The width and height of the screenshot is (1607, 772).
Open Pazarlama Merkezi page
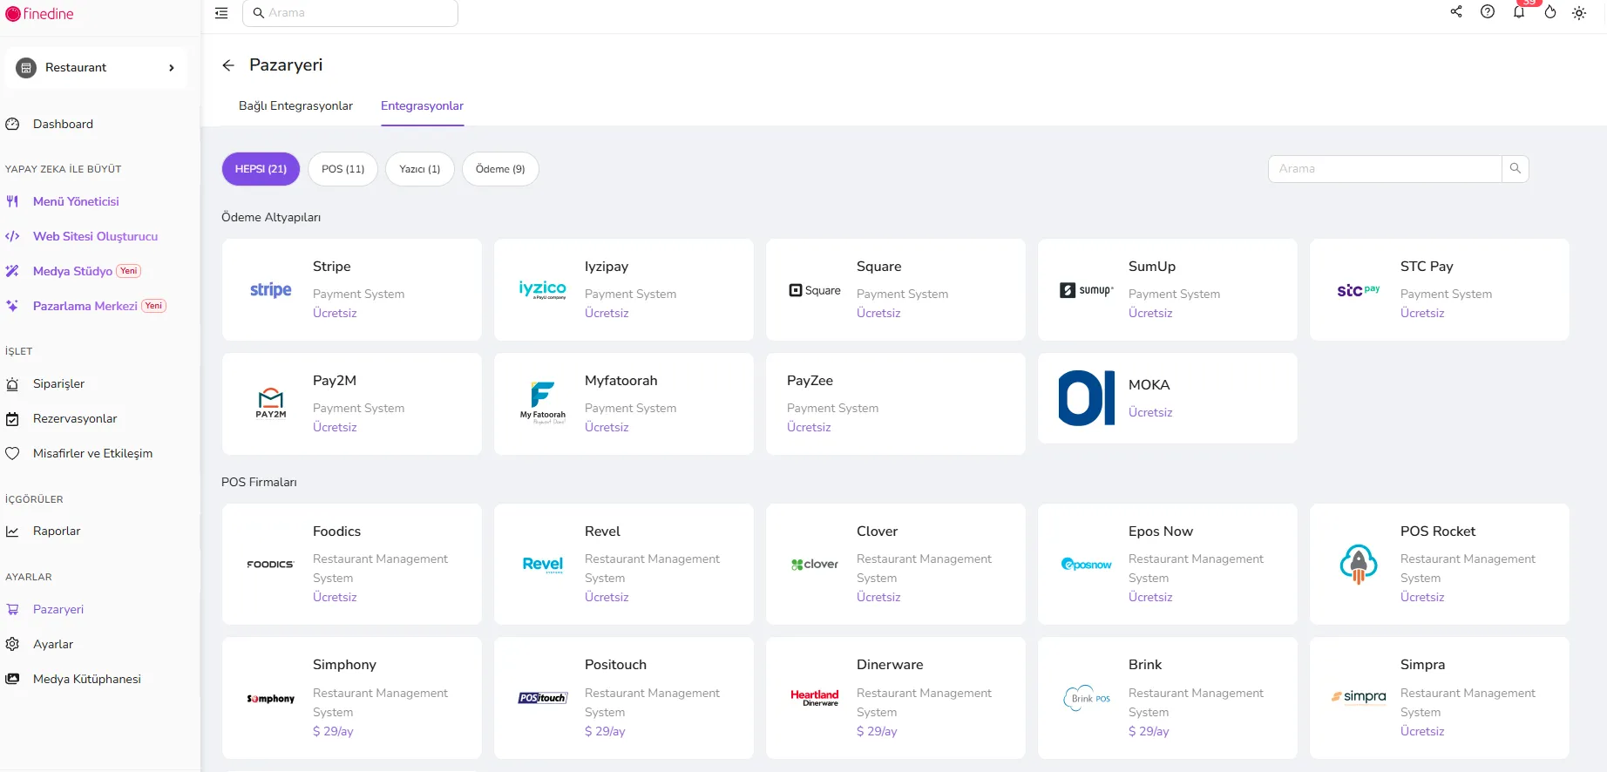click(x=85, y=306)
